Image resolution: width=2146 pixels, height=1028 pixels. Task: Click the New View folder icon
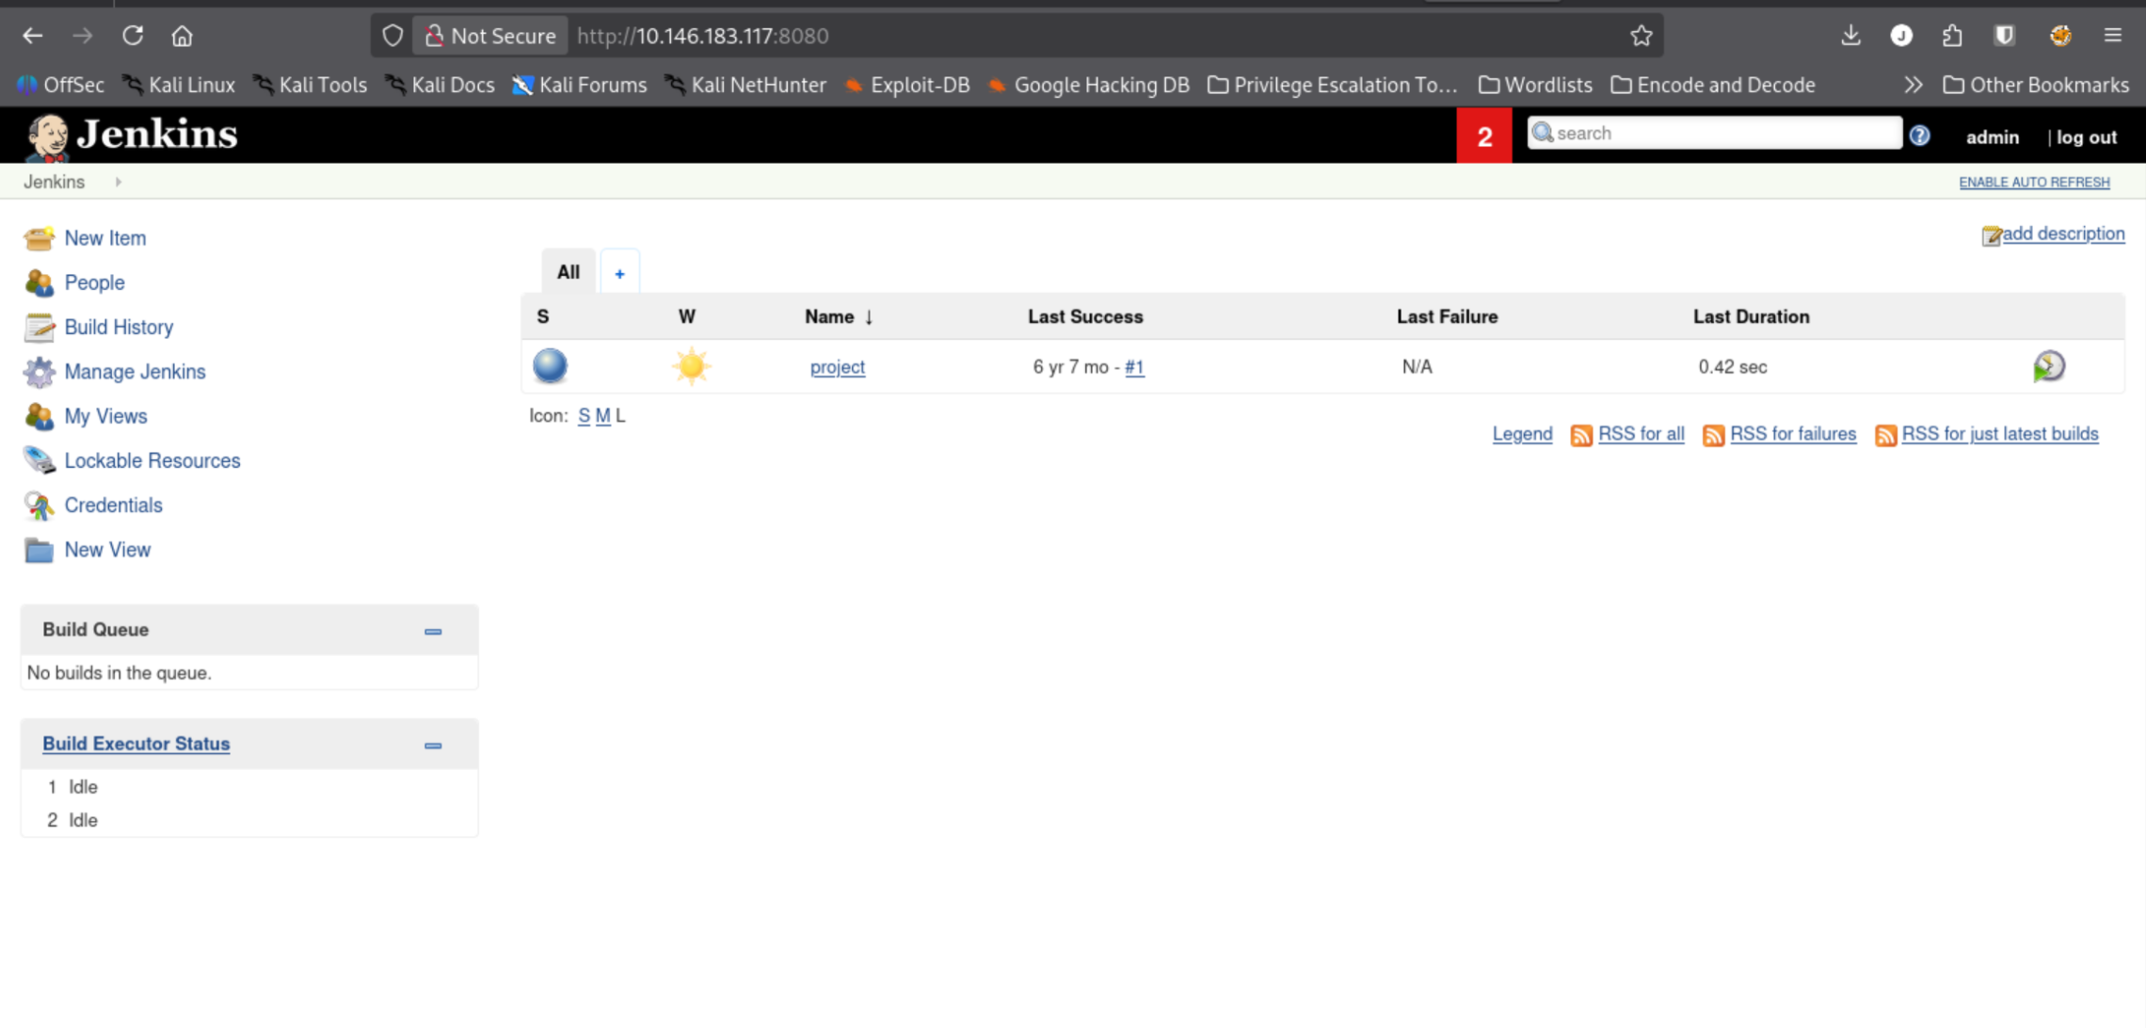click(x=39, y=550)
